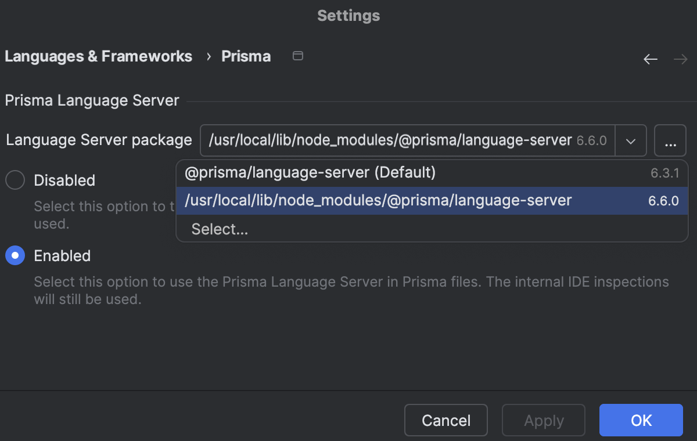Image resolution: width=697 pixels, height=441 pixels.
Task: Choose @prisma/language-server (Default) option
Action: point(432,172)
